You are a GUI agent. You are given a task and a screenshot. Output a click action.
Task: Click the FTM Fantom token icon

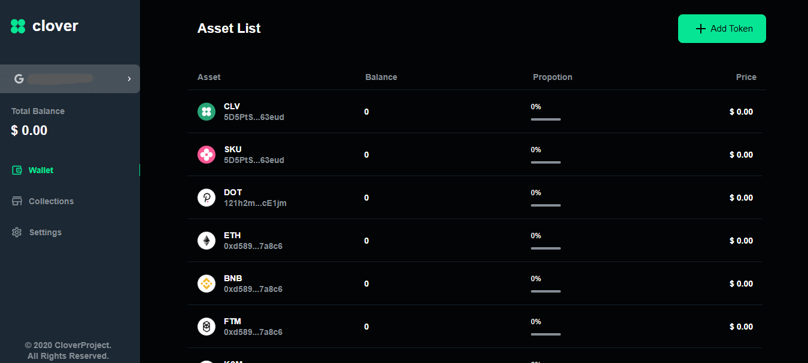coord(206,327)
